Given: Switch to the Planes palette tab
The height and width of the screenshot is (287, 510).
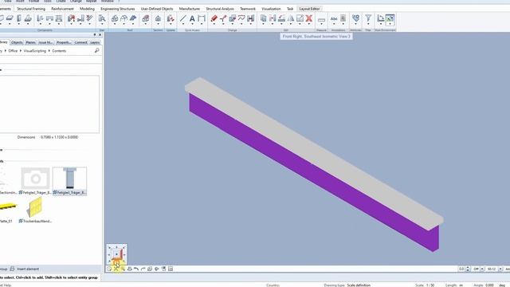Looking at the screenshot, I should 30,42.
